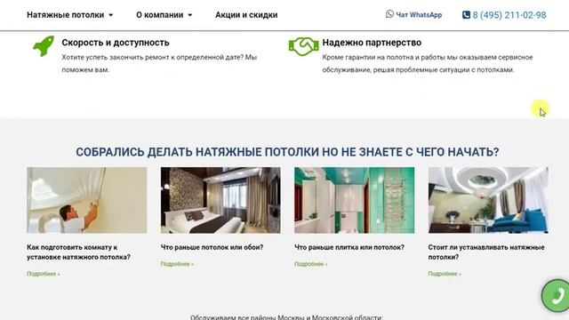Open article Как подготовить комнату к установке
Image resolution: width=569 pixels, height=320 pixels.
coord(78,252)
